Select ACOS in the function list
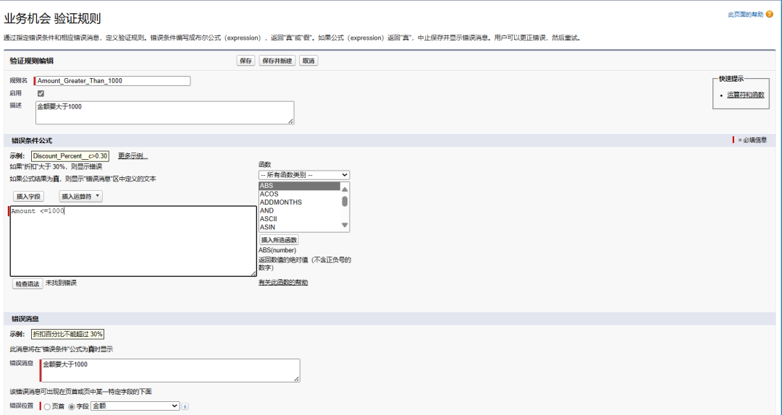Viewport: 782px width, 415px height. point(299,194)
